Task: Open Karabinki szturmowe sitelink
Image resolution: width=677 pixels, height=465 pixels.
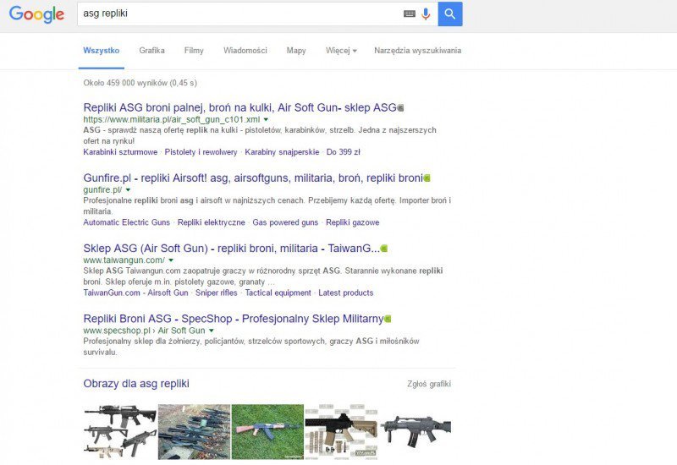Action: [120, 152]
